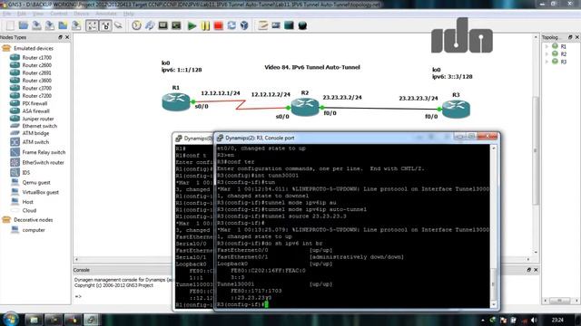This screenshot has width=581, height=326.
Task: Select the Add a link cable tool
Action: point(119,25)
